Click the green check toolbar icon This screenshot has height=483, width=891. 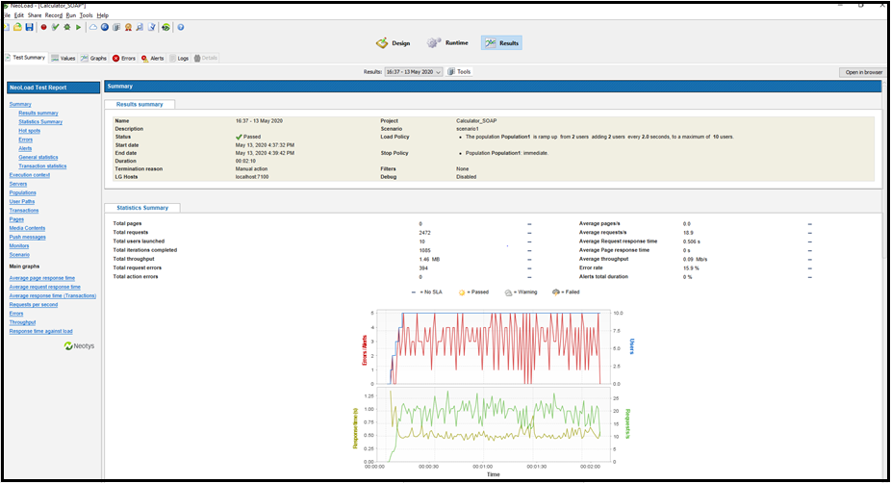point(55,27)
